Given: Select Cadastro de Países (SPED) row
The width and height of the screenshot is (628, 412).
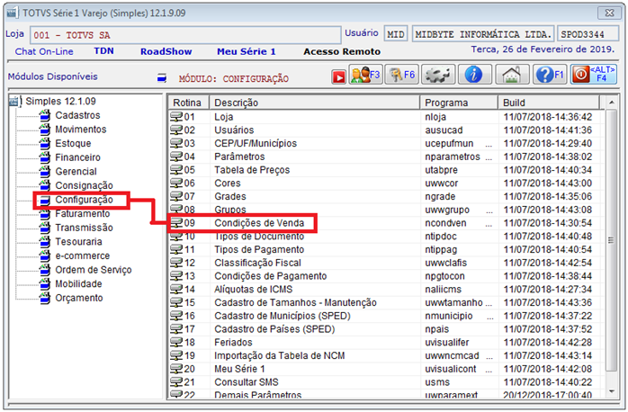Looking at the screenshot, I should 385,328.
